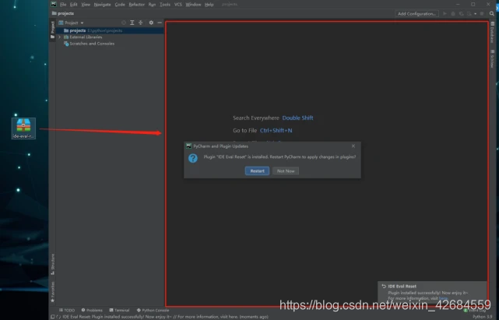Open the Database side tab

[492, 32]
